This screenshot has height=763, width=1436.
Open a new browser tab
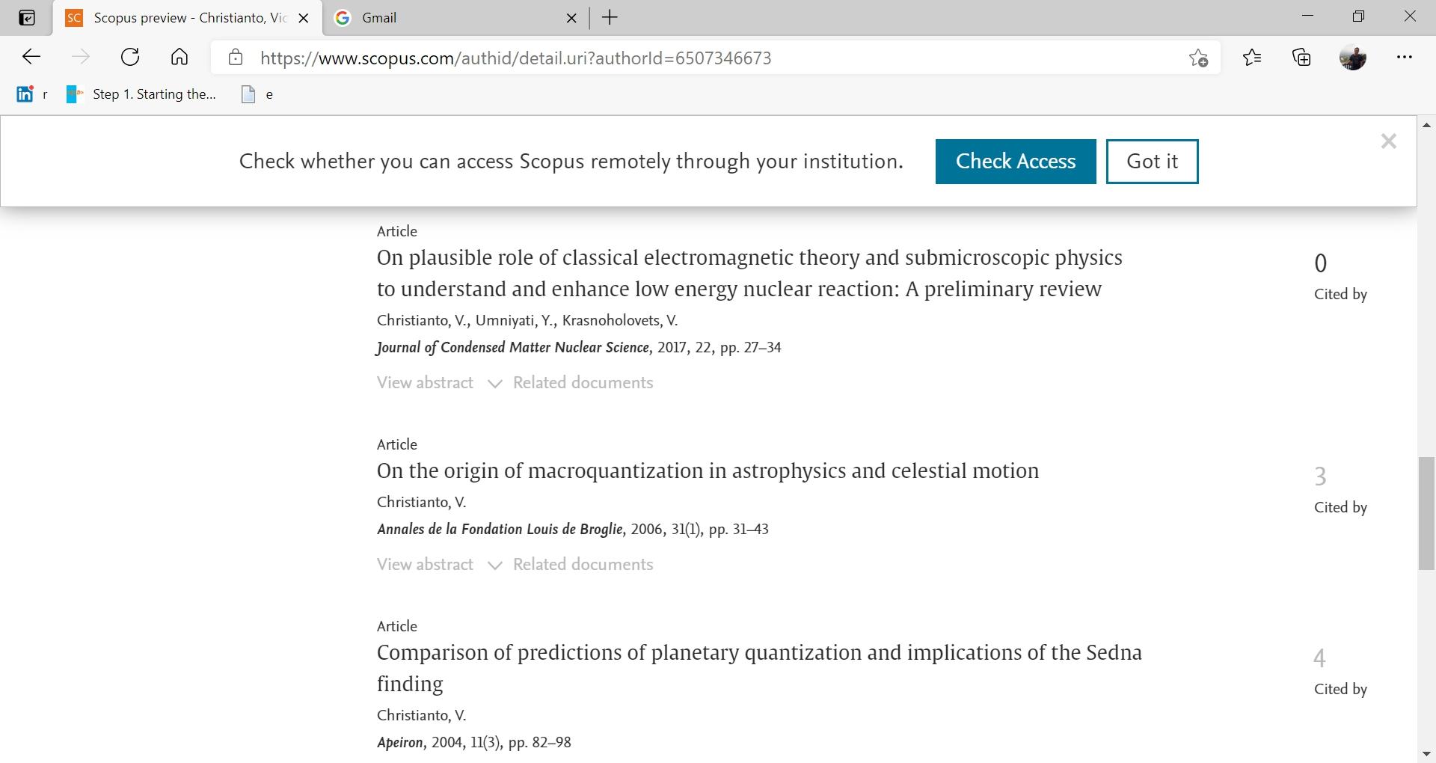[610, 18]
